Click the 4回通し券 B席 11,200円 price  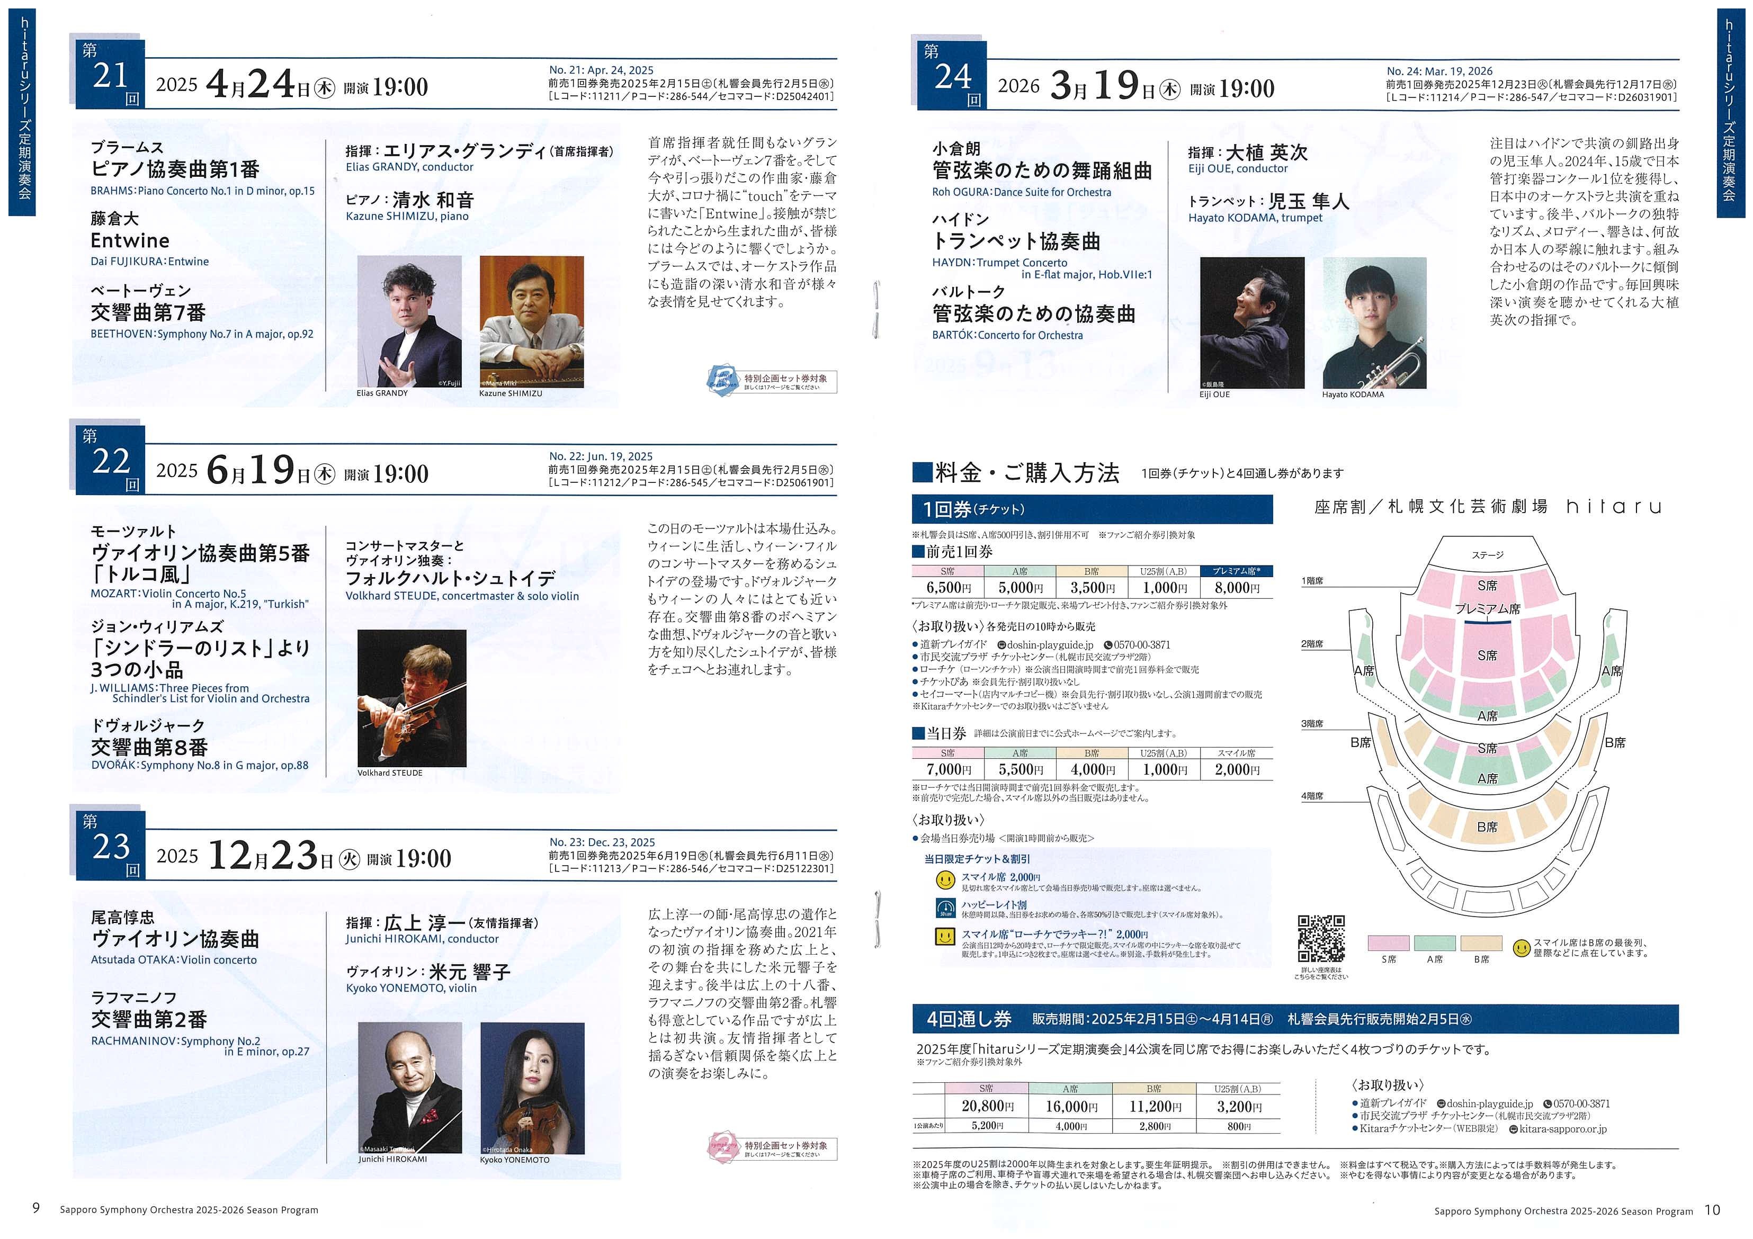[x=1155, y=1106]
